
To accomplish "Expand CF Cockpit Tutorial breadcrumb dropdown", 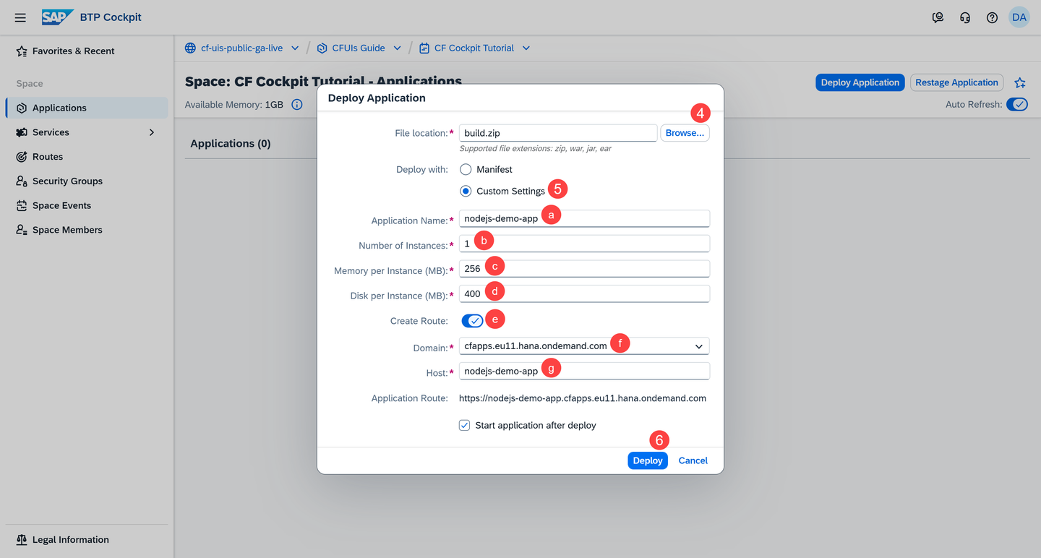I will (526, 48).
